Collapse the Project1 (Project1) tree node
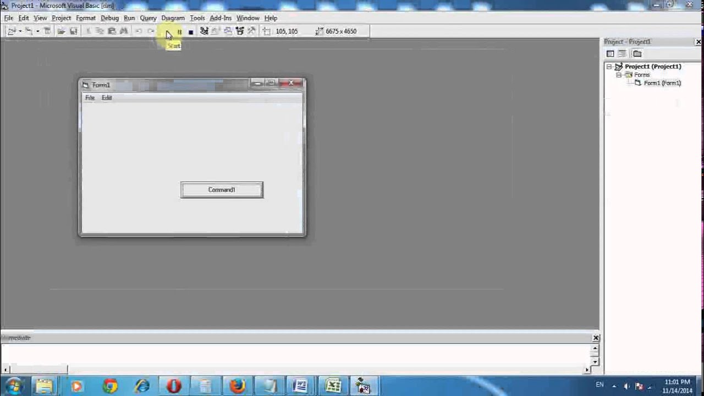The width and height of the screenshot is (704, 396). [x=609, y=67]
